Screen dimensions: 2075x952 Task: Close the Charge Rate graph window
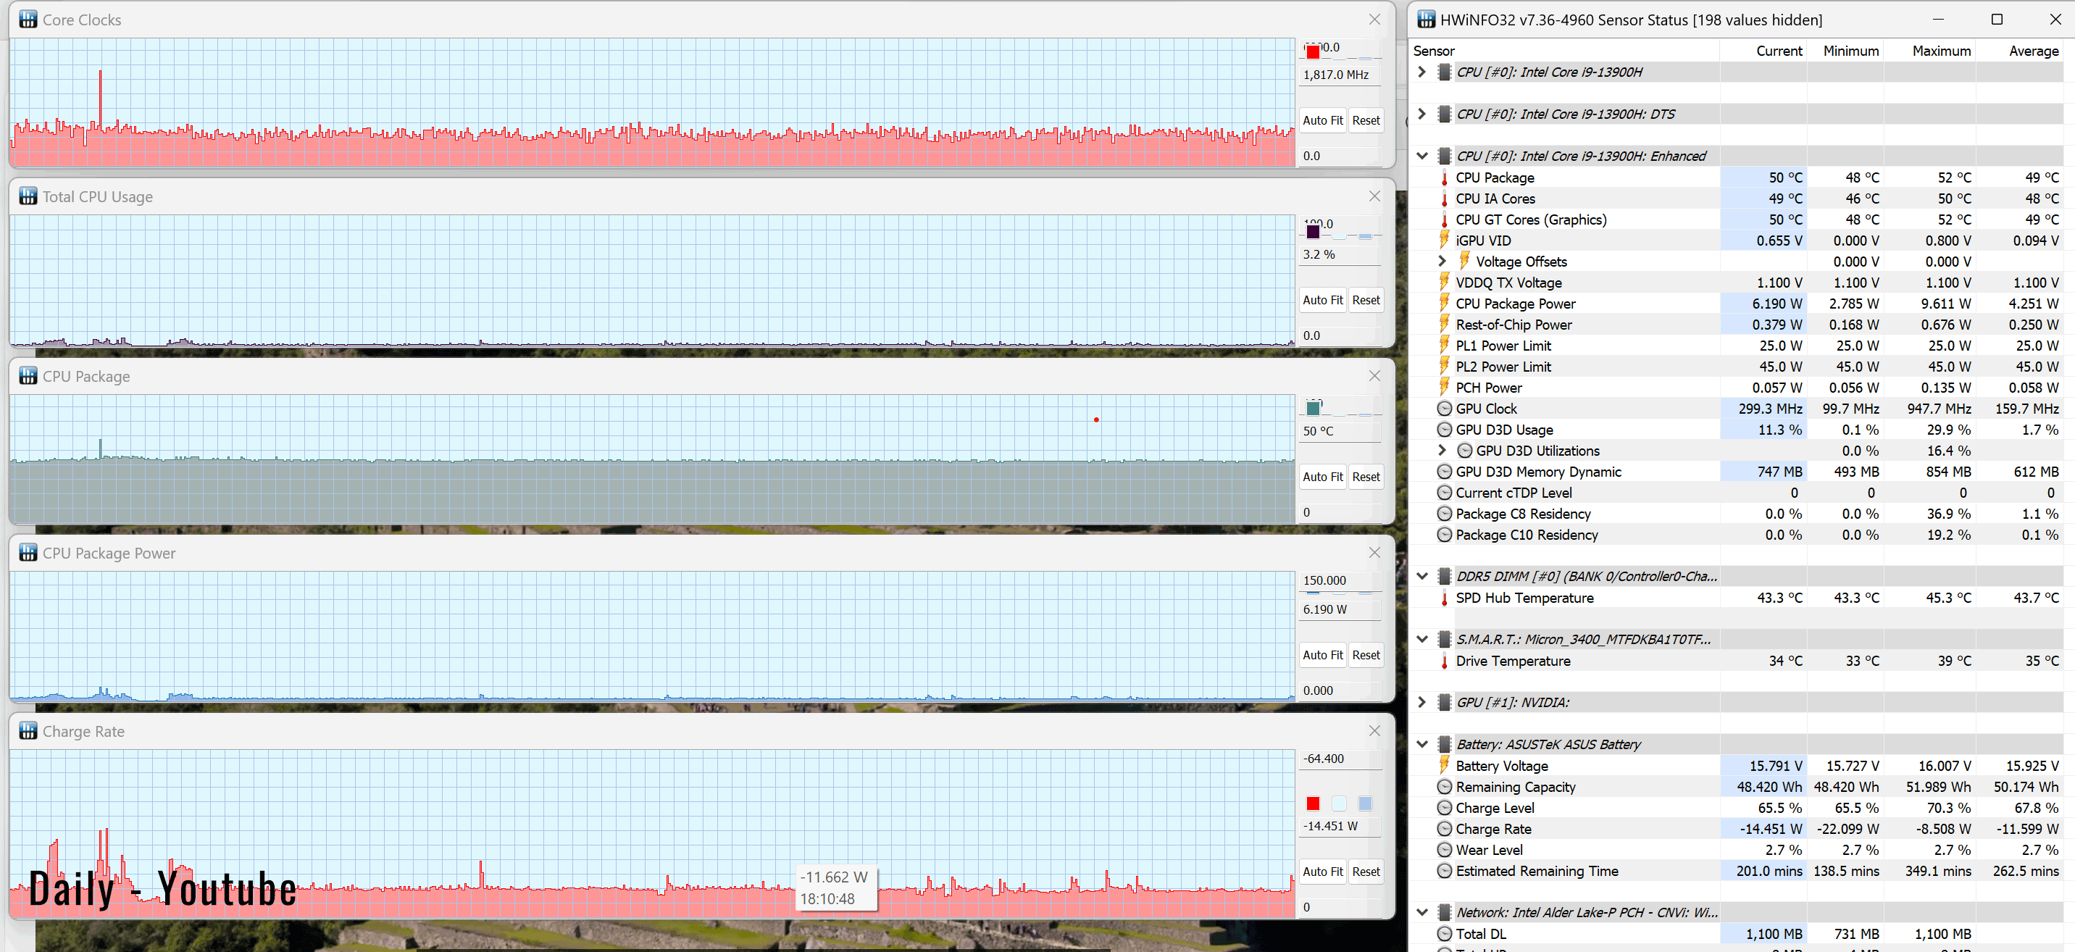click(x=1374, y=731)
